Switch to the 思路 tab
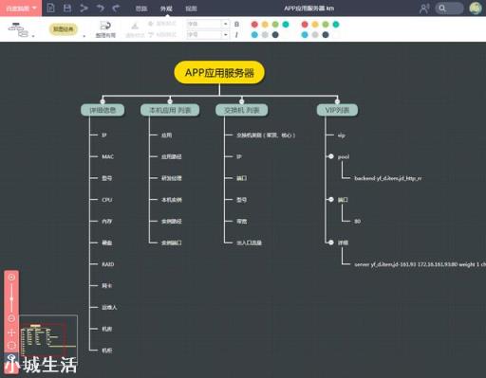The width and height of the screenshot is (486, 378). click(141, 9)
